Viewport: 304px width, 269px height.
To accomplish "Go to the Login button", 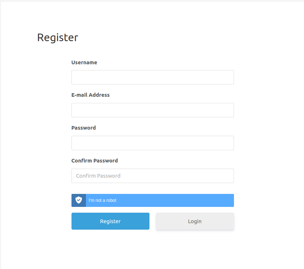I will (x=195, y=221).
